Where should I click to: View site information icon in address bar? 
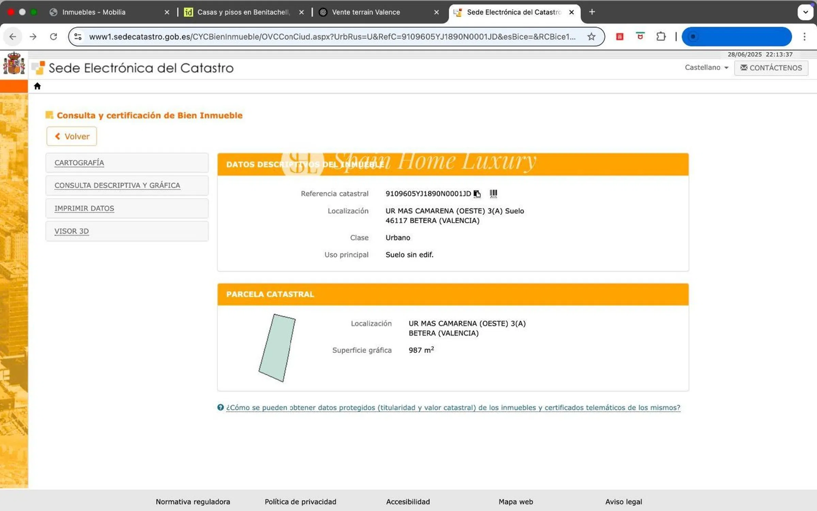[78, 36]
